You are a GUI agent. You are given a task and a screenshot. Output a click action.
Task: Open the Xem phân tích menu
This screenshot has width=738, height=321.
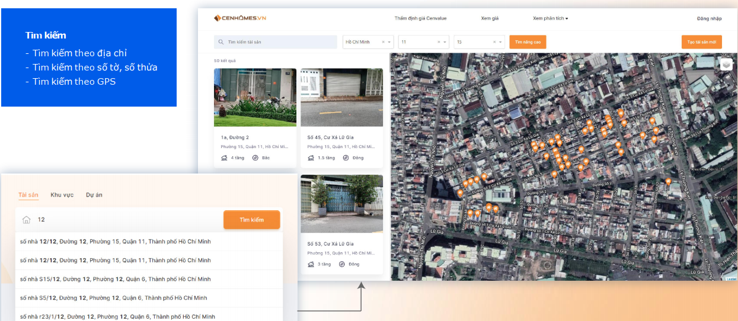pos(550,18)
